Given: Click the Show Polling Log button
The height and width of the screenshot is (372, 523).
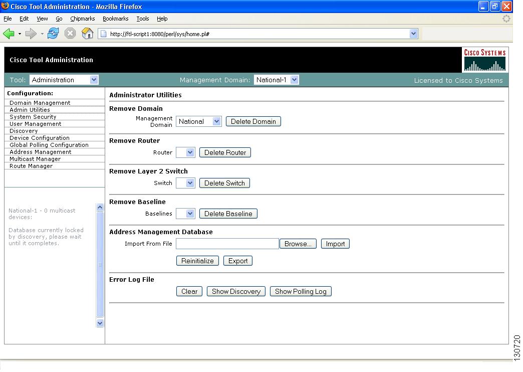Looking at the screenshot, I should coord(301,291).
